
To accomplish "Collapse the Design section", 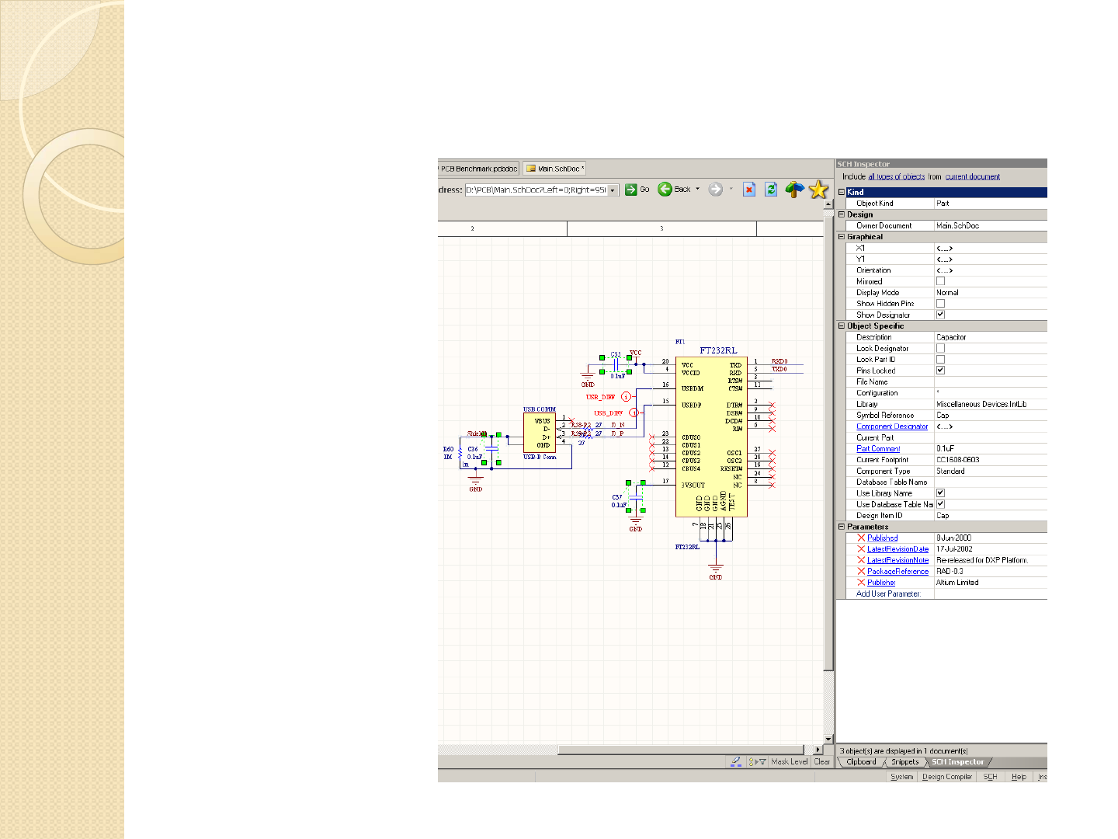I will pyautogui.click(x=842, y=214).
